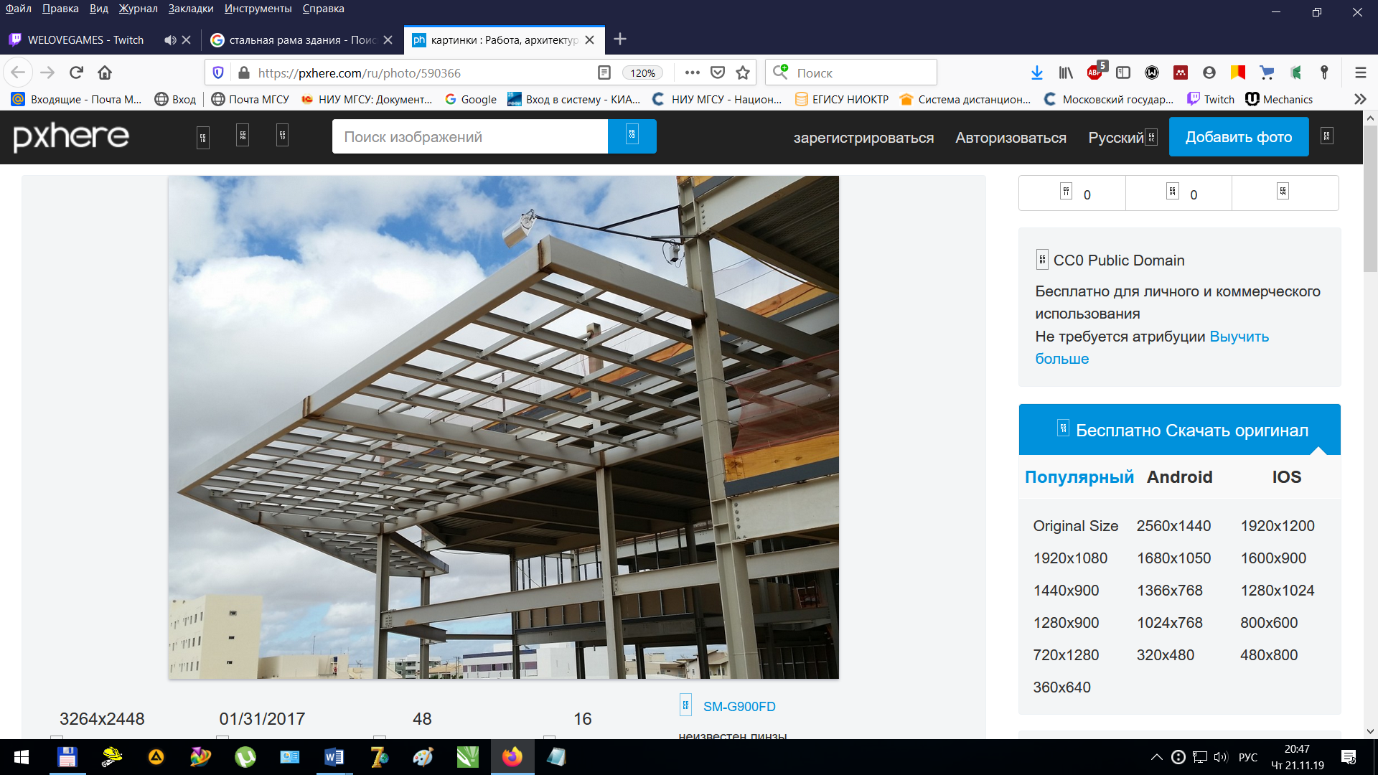Open the taskbar volume speaker icon
The height and width of the screenshot is (775, 1378).
[x=1221, y=757]
